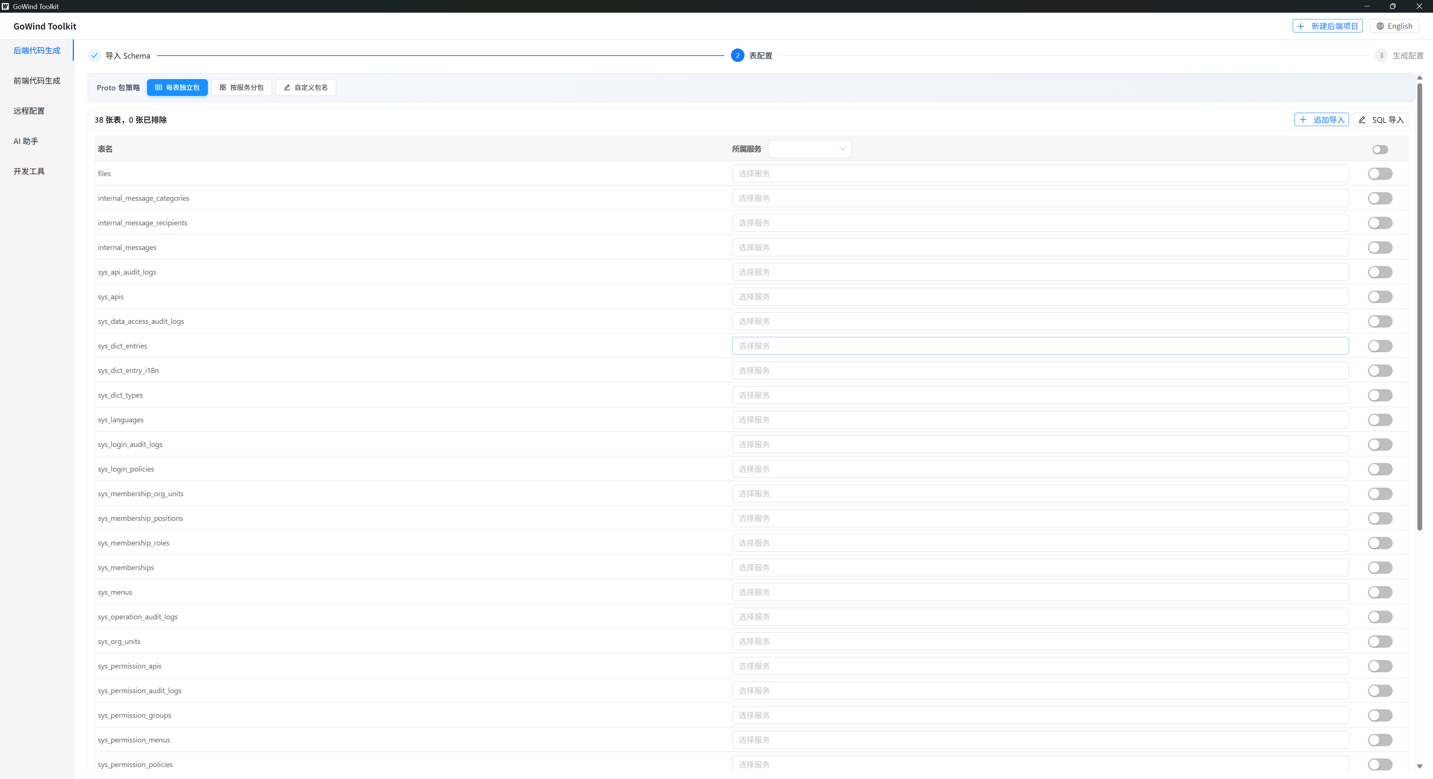This screenshot has height=779, width=1433.
Task: Click the GoWind Toolkit app icon in title bar
Action: pos(6,6)
